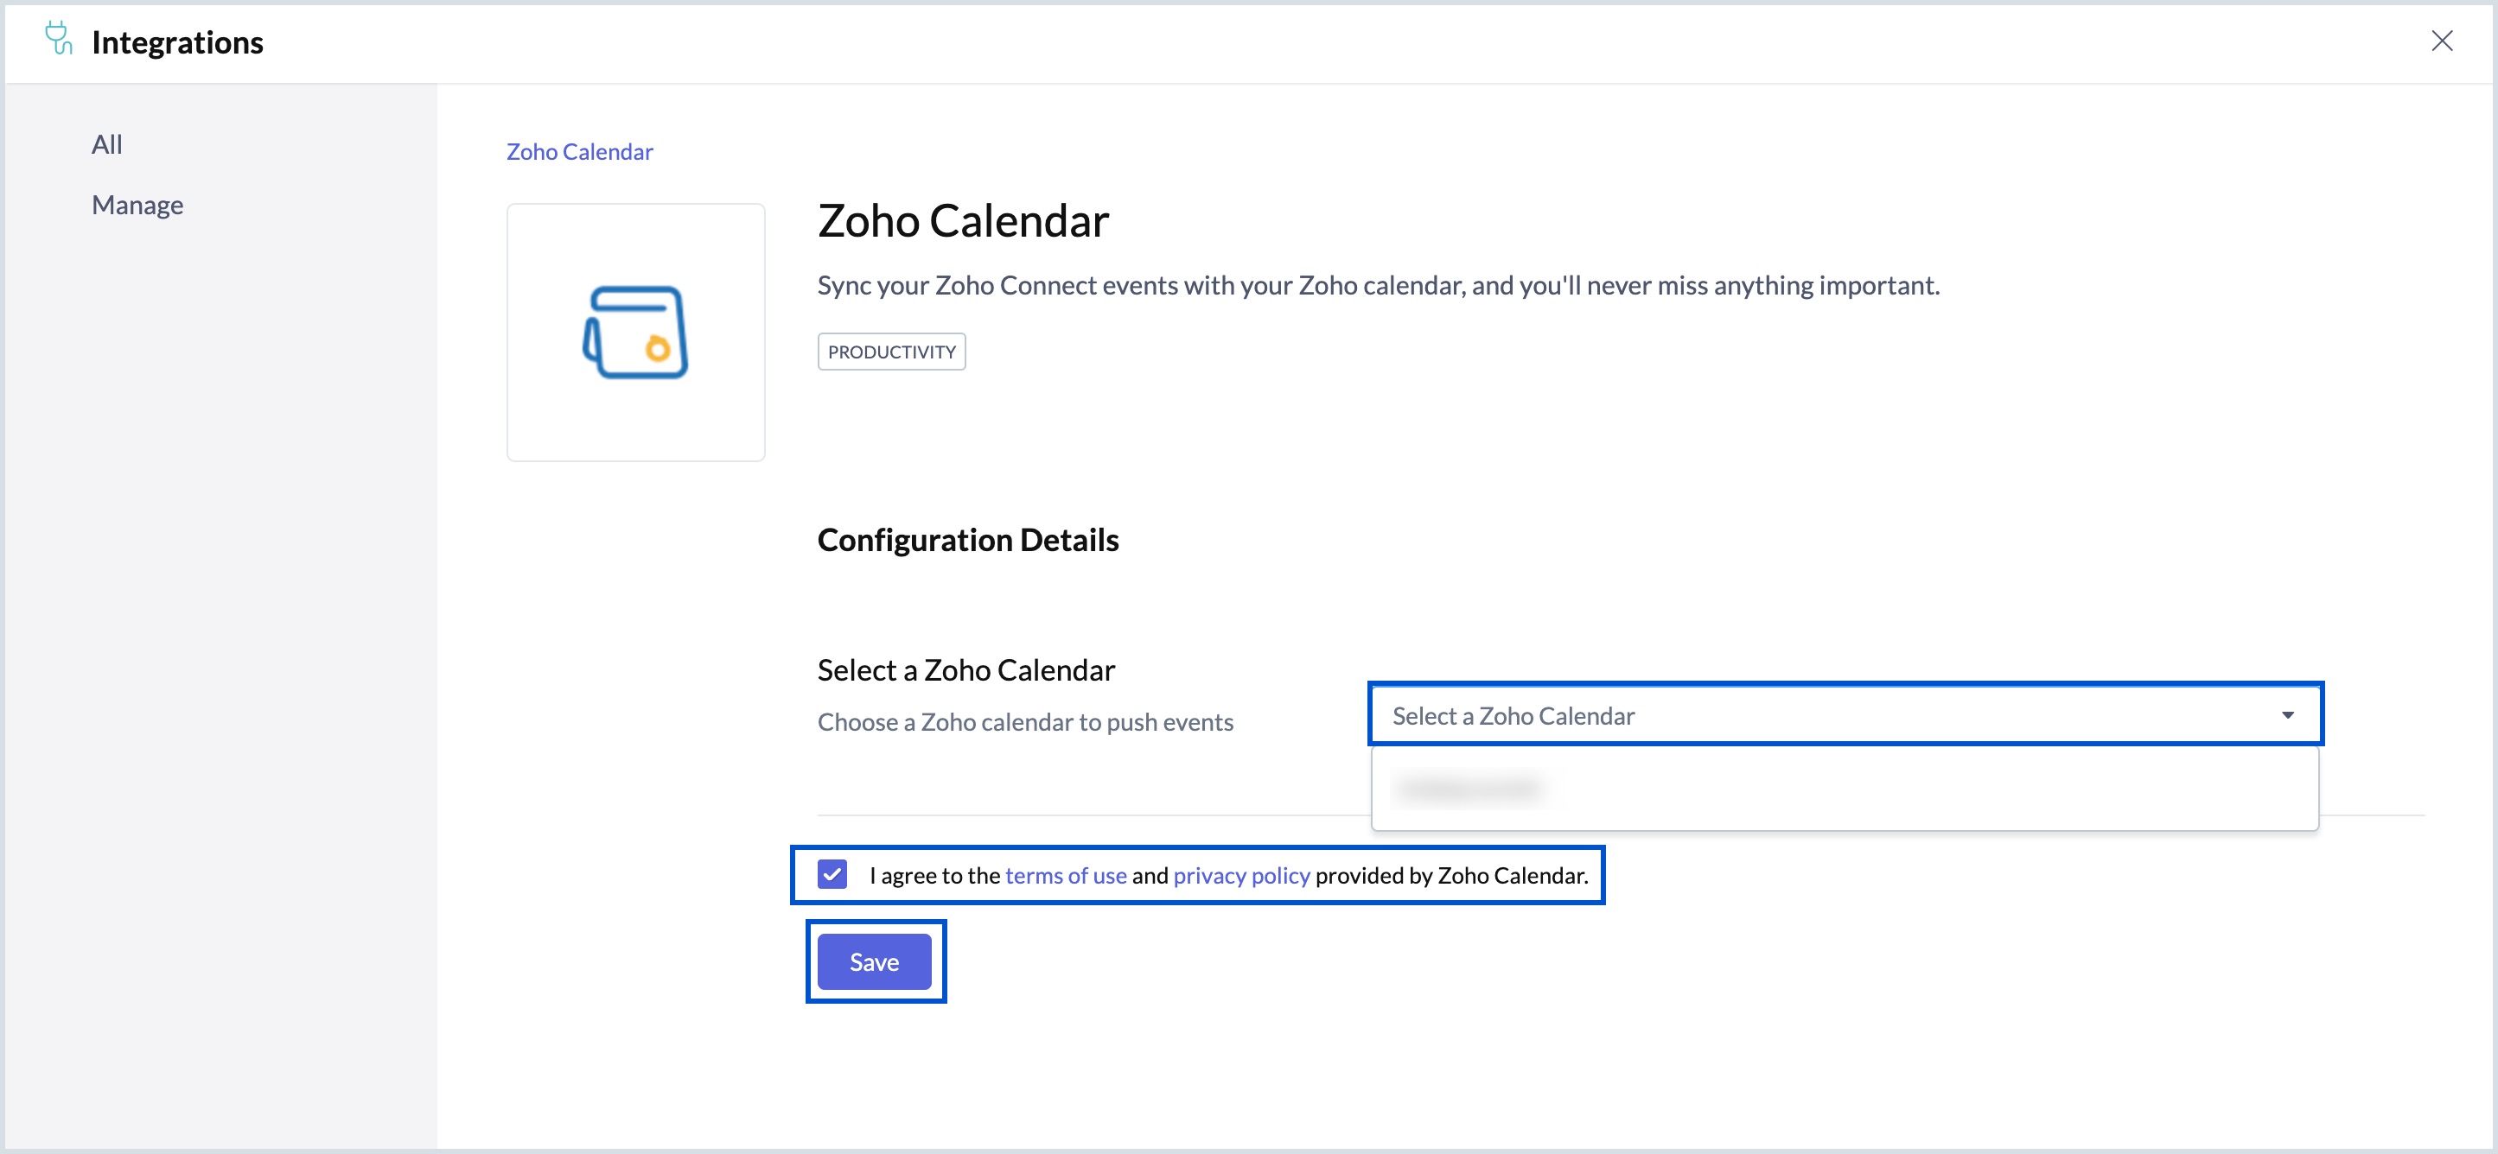The image size is (2498, 1154).
Task: Click the PRODUCTIVITY category tag
Action: [x=890, y=351]
